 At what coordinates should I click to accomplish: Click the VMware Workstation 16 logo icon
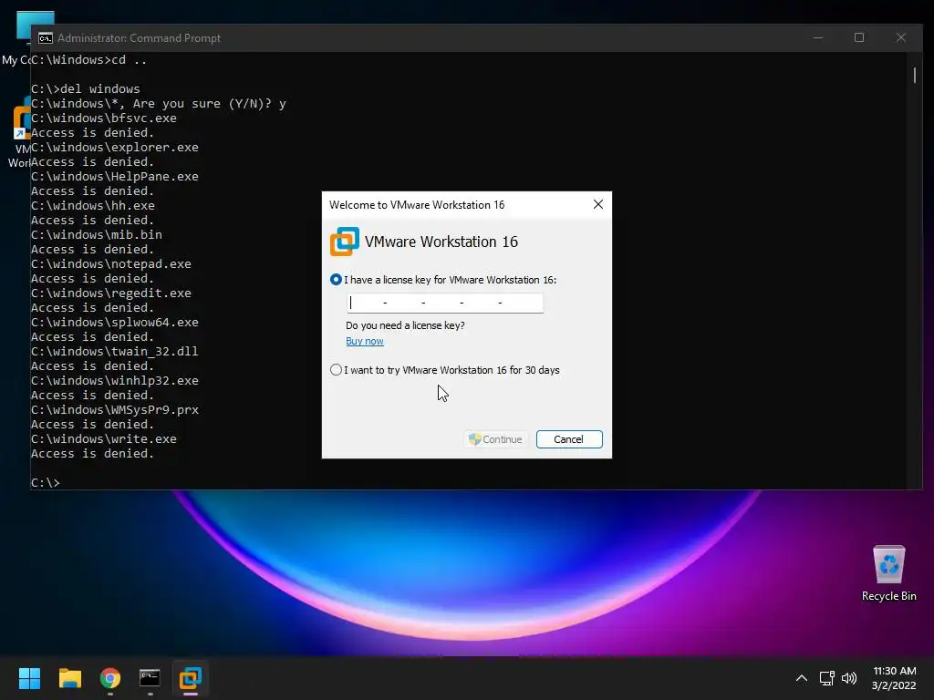pyautogui.click(x=345, y=242)
